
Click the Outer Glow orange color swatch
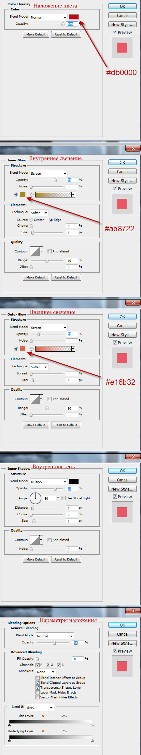23,349
